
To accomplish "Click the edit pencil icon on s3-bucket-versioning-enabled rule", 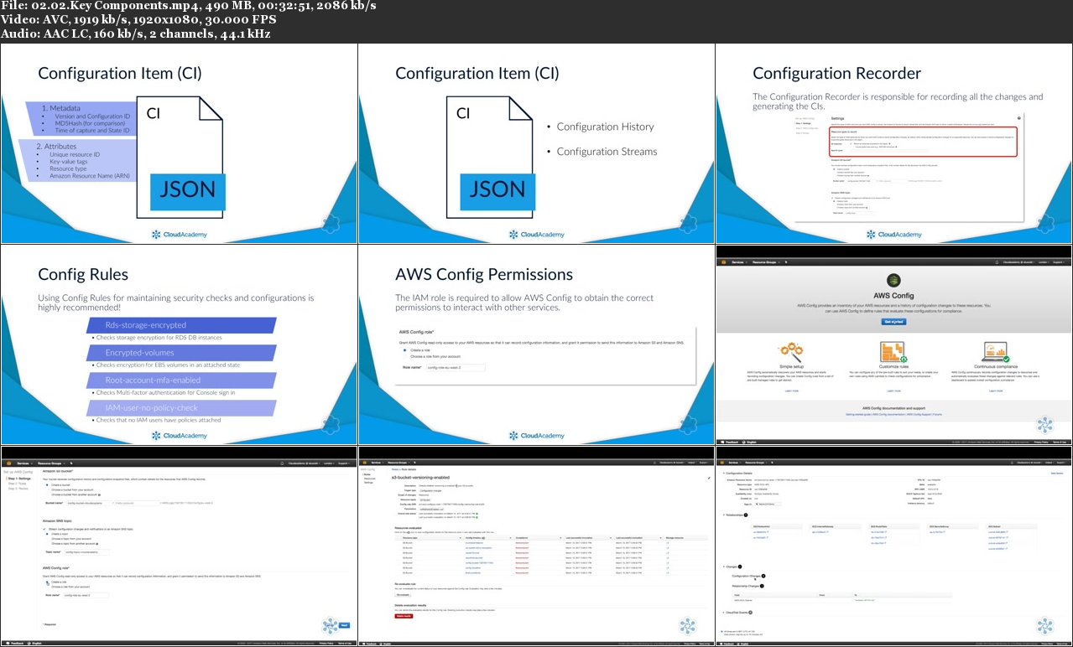I will (x=709, y=478).
